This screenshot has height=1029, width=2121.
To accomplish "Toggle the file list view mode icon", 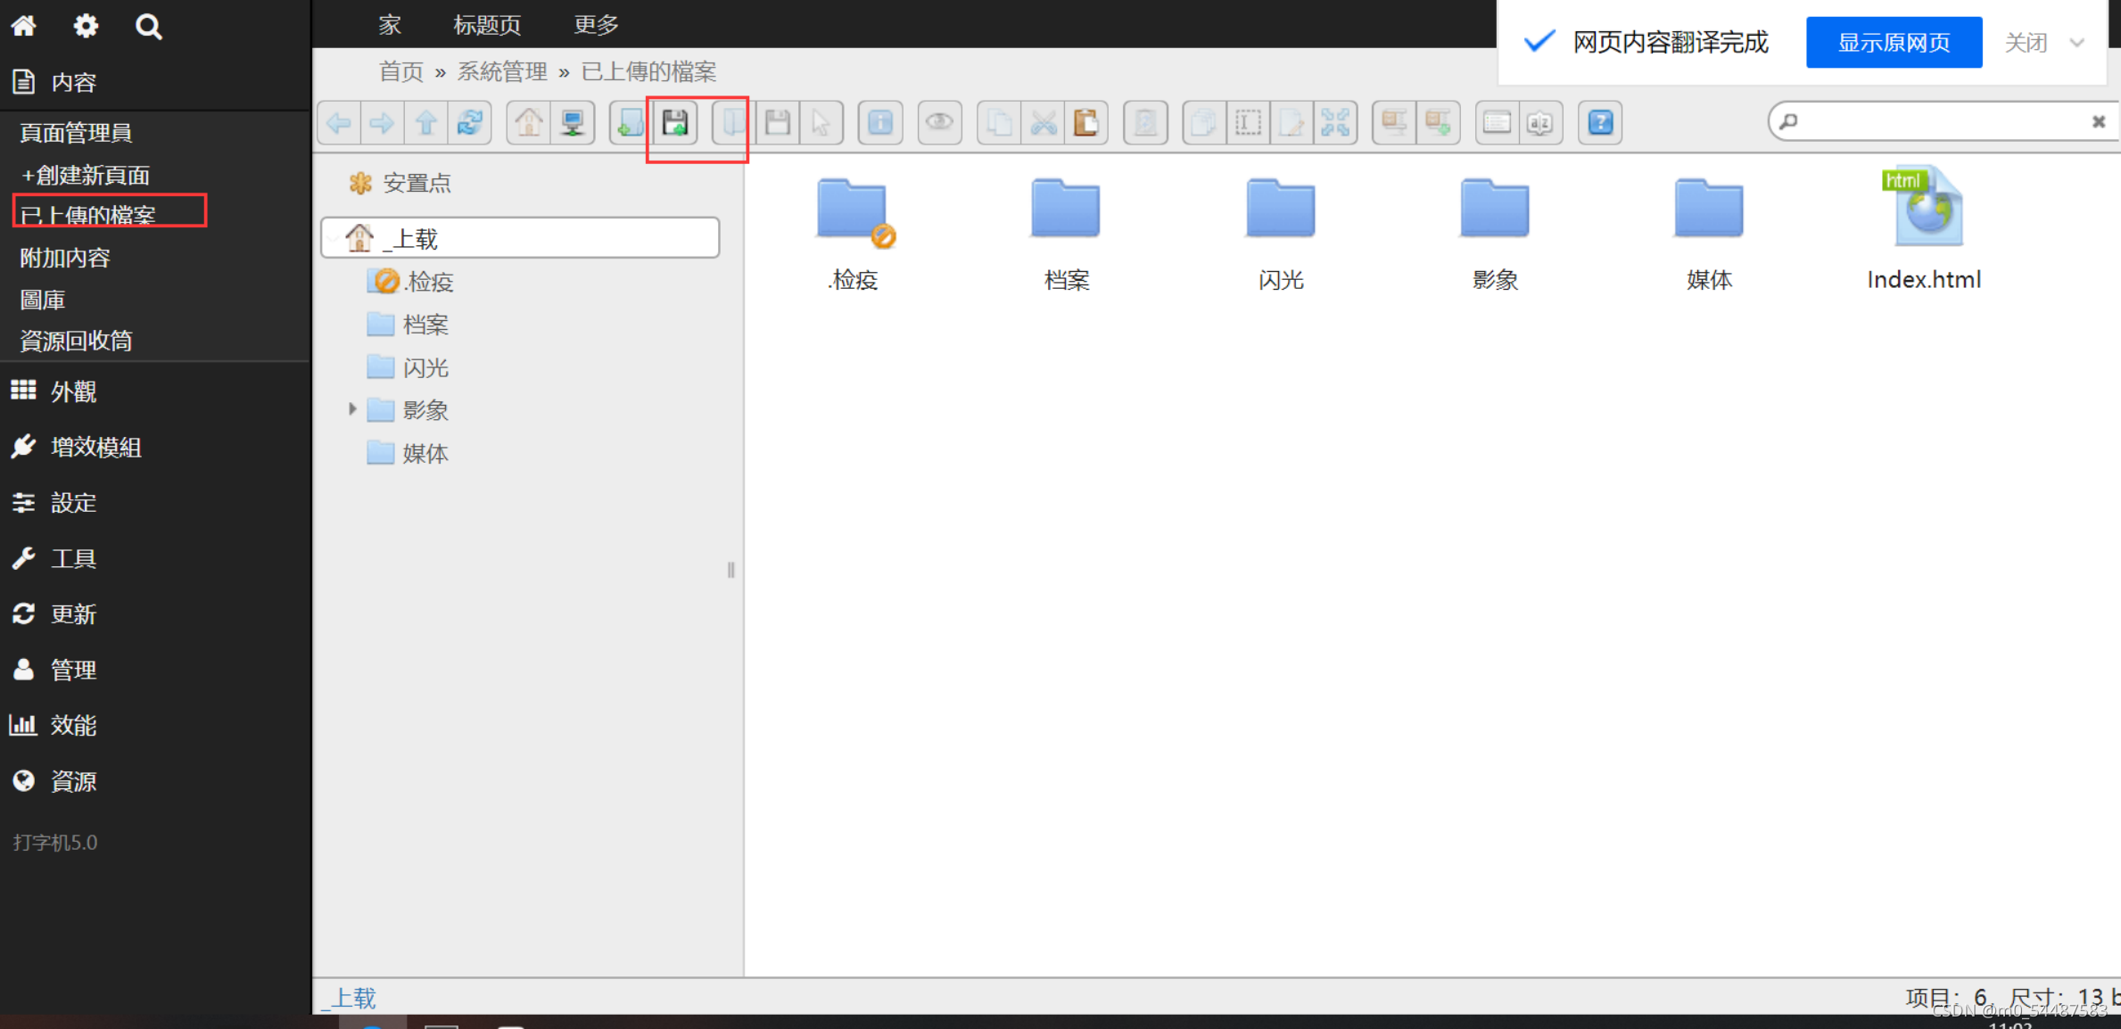I will pyautogui.click(x=1497, y=123).
